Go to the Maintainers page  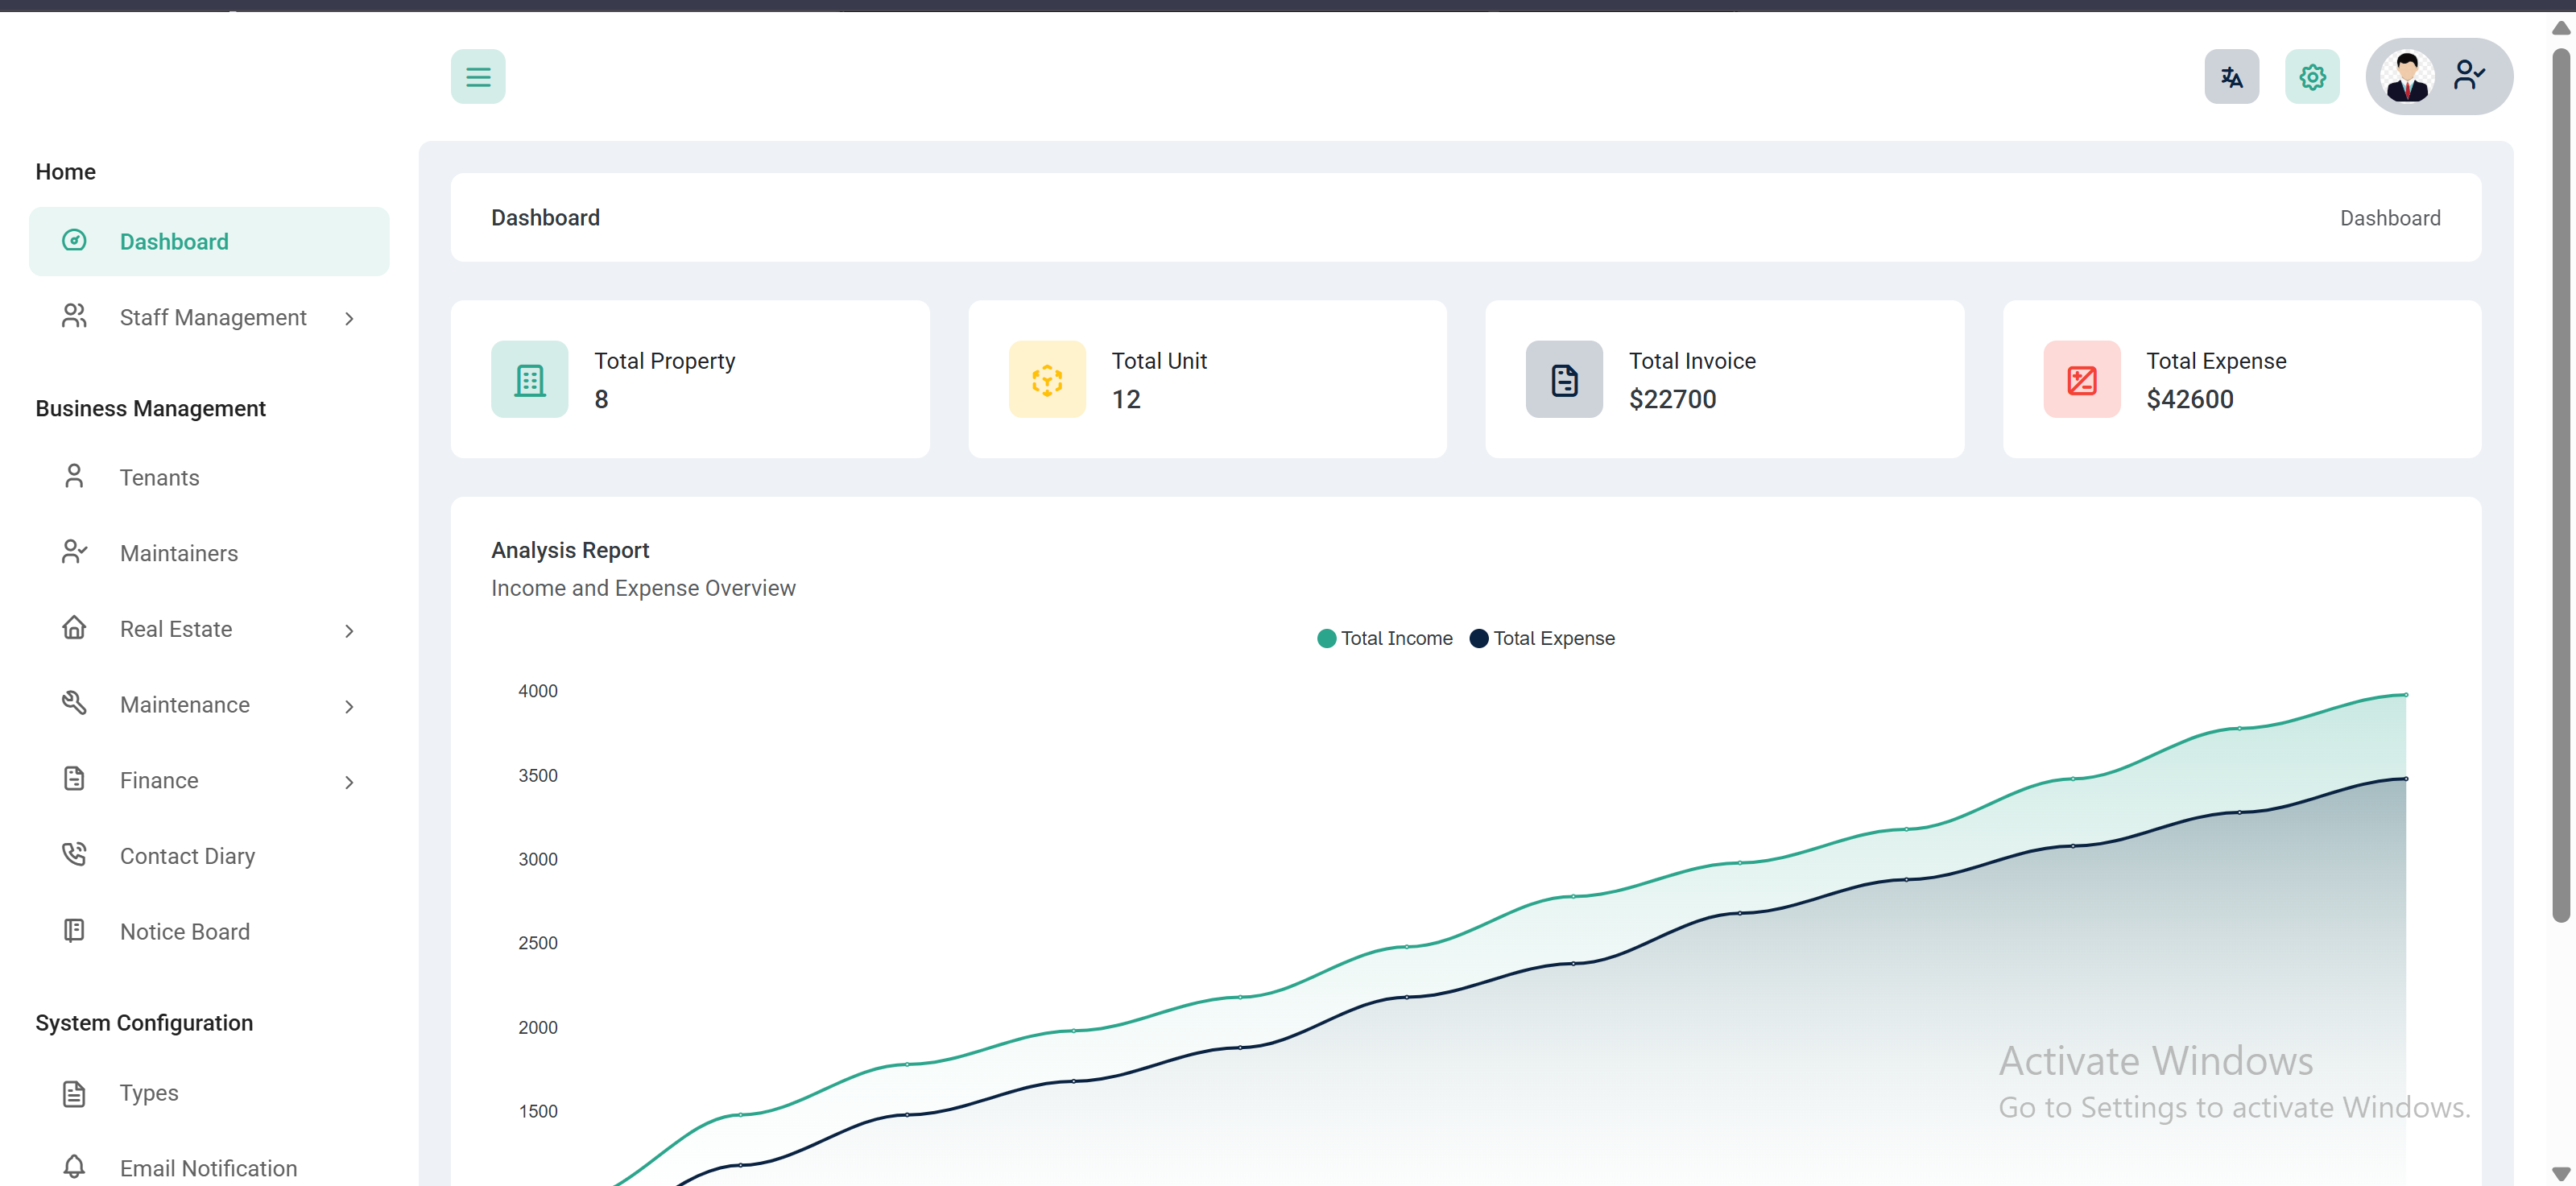(x=209, y=553)
